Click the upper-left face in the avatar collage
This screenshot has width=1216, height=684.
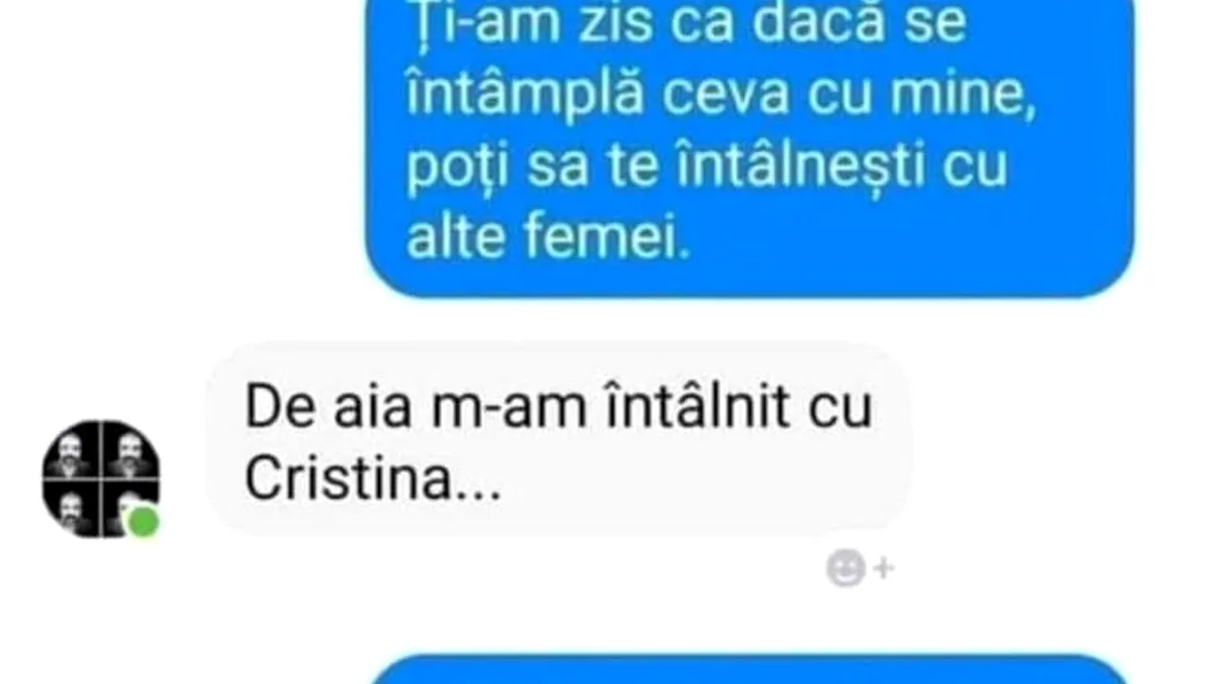(71, 448)
